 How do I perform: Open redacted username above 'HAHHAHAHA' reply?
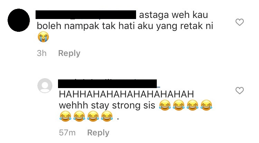[x=107, y=84]
